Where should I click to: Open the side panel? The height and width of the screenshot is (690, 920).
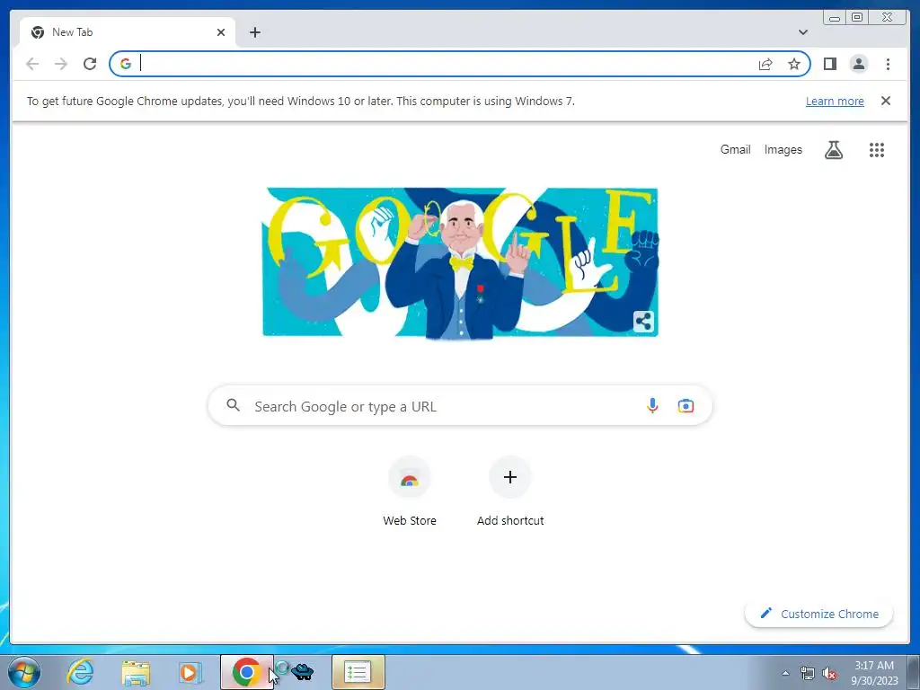[829, 64]
